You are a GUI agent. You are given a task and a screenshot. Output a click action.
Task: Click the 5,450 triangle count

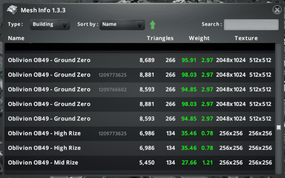point(146,163)
